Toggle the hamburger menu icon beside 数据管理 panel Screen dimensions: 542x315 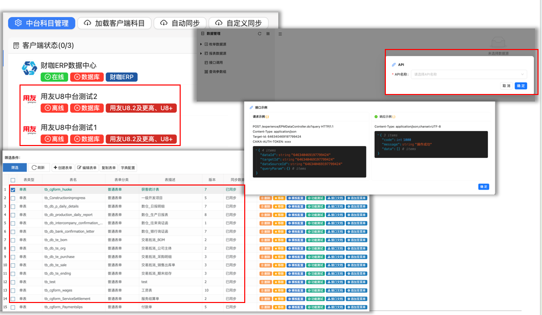click(280, 34)
